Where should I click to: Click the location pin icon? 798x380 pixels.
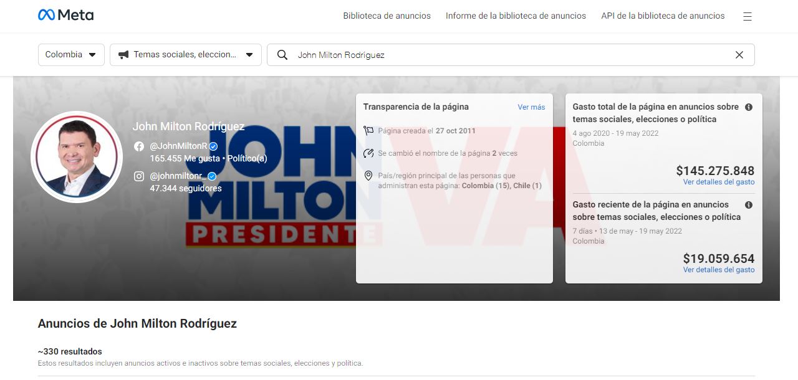(368, 176)
